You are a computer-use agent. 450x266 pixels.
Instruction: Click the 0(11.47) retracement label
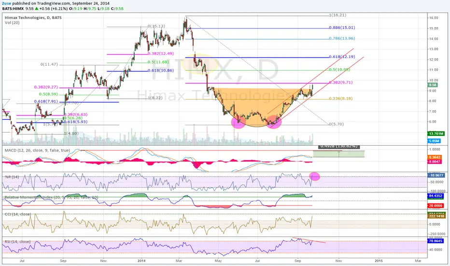[49, 64]
